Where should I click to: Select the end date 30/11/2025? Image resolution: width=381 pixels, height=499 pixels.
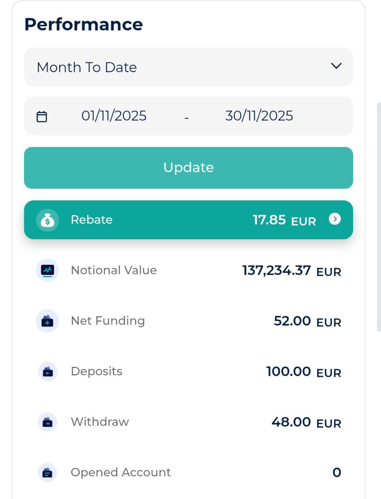[x=259, y=116]
